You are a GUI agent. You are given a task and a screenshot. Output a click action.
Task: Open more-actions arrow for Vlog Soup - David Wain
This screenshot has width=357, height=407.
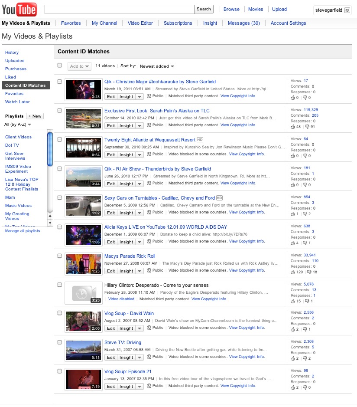(x=140, y=328)
